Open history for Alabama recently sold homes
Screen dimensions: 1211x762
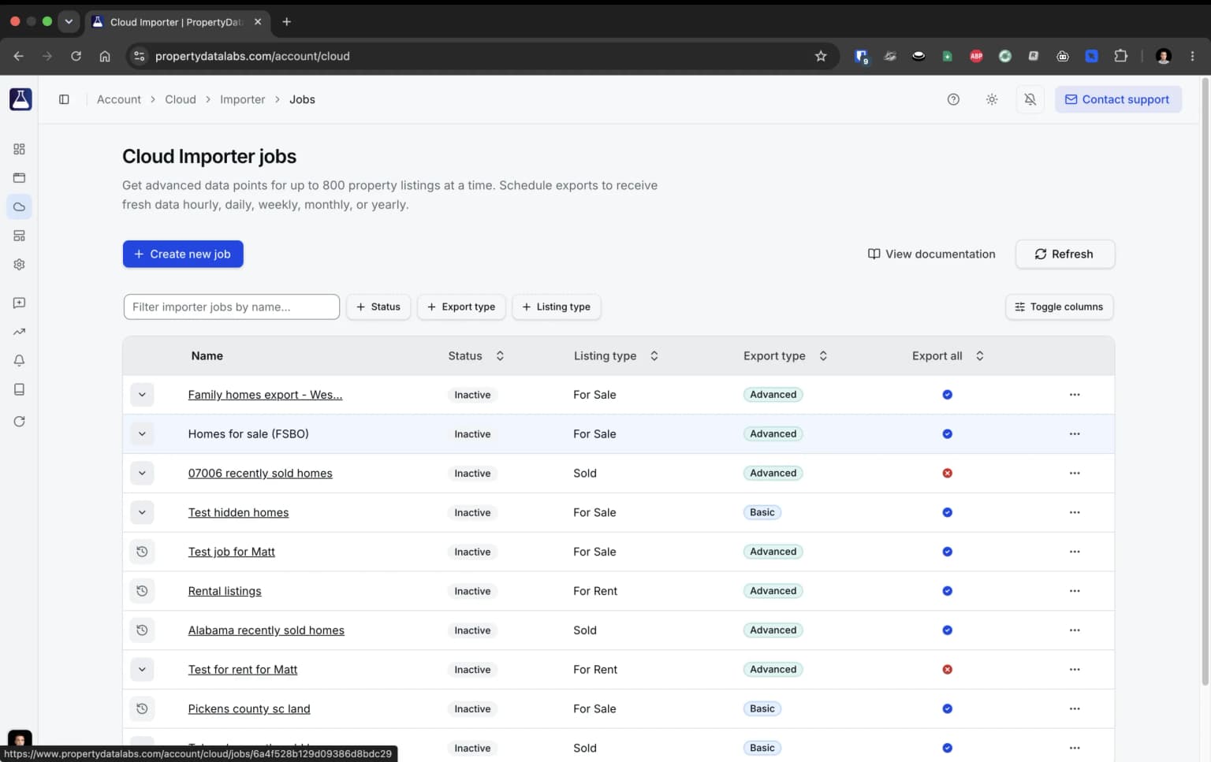point(142,630)
